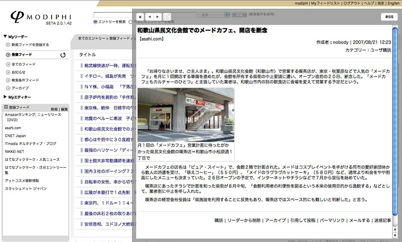Screen dimensions: 402x242
Task: Open アーカイブ in sidebar
Action: [x=20, y=88]
